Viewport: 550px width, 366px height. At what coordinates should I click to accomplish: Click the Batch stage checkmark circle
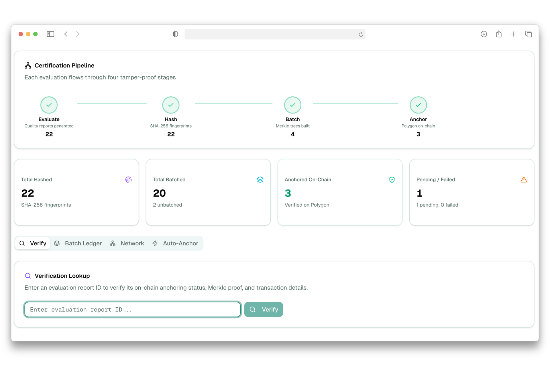tap(292, 105)
